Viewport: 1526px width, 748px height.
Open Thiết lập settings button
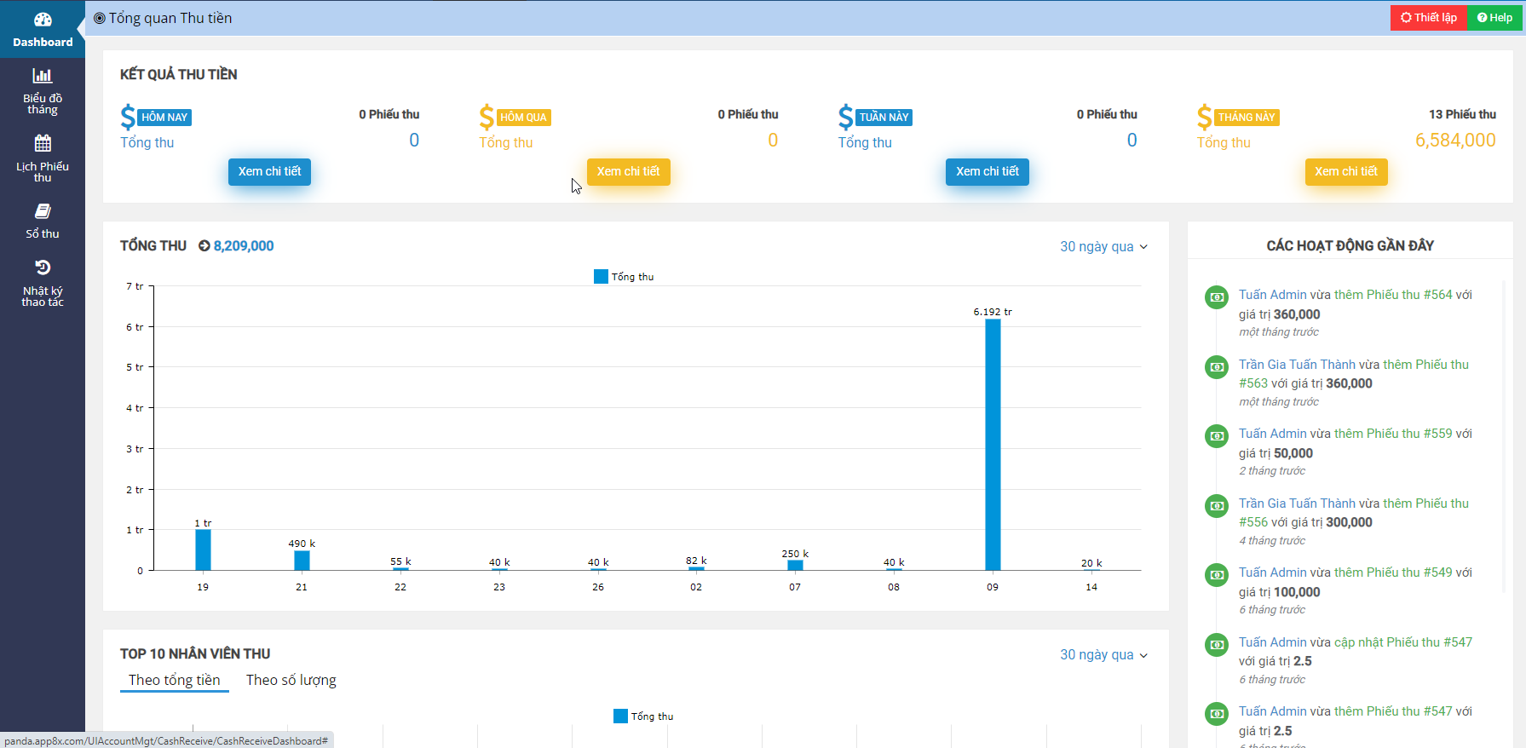1428,18
